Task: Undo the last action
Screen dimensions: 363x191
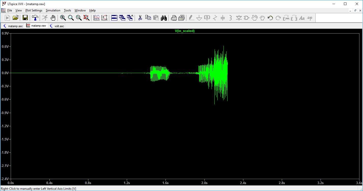Action: tap(270, 18)
